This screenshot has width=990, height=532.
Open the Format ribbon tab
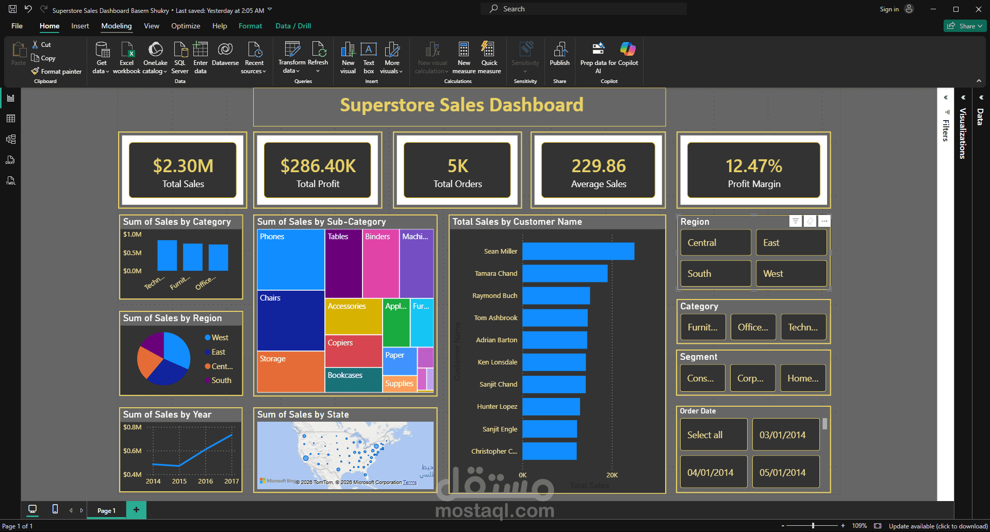(251, 26)
